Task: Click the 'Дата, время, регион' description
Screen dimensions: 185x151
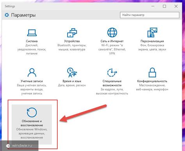Action: tap(72, 85)
